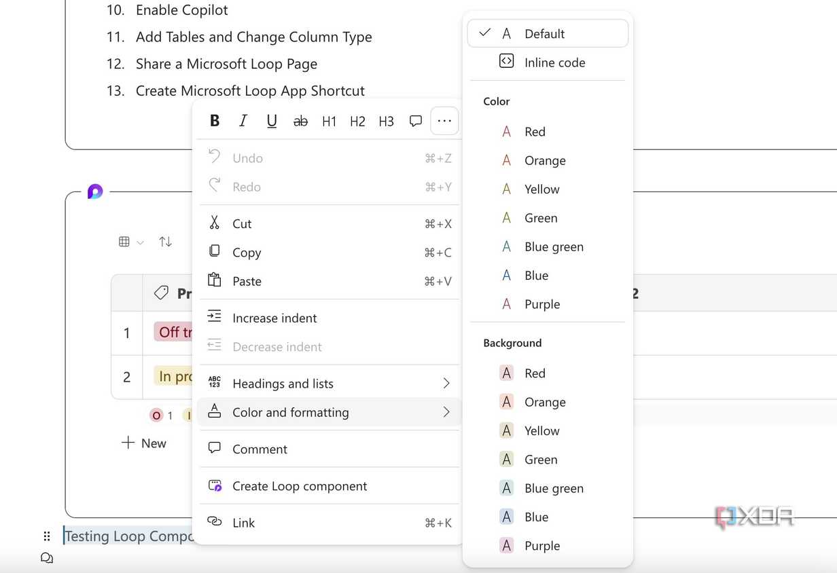
Task: Click the drag handle beside Testing Loop text
Action: click(x=47, y=536)
